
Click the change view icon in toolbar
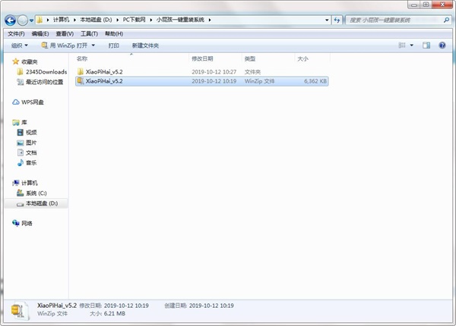pyautogui.click(x=402, y=45)
